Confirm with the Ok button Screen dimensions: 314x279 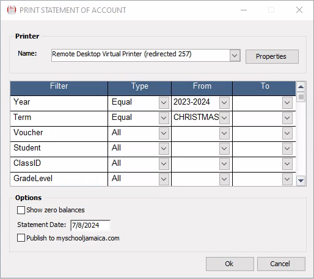[x=230, y=264]
